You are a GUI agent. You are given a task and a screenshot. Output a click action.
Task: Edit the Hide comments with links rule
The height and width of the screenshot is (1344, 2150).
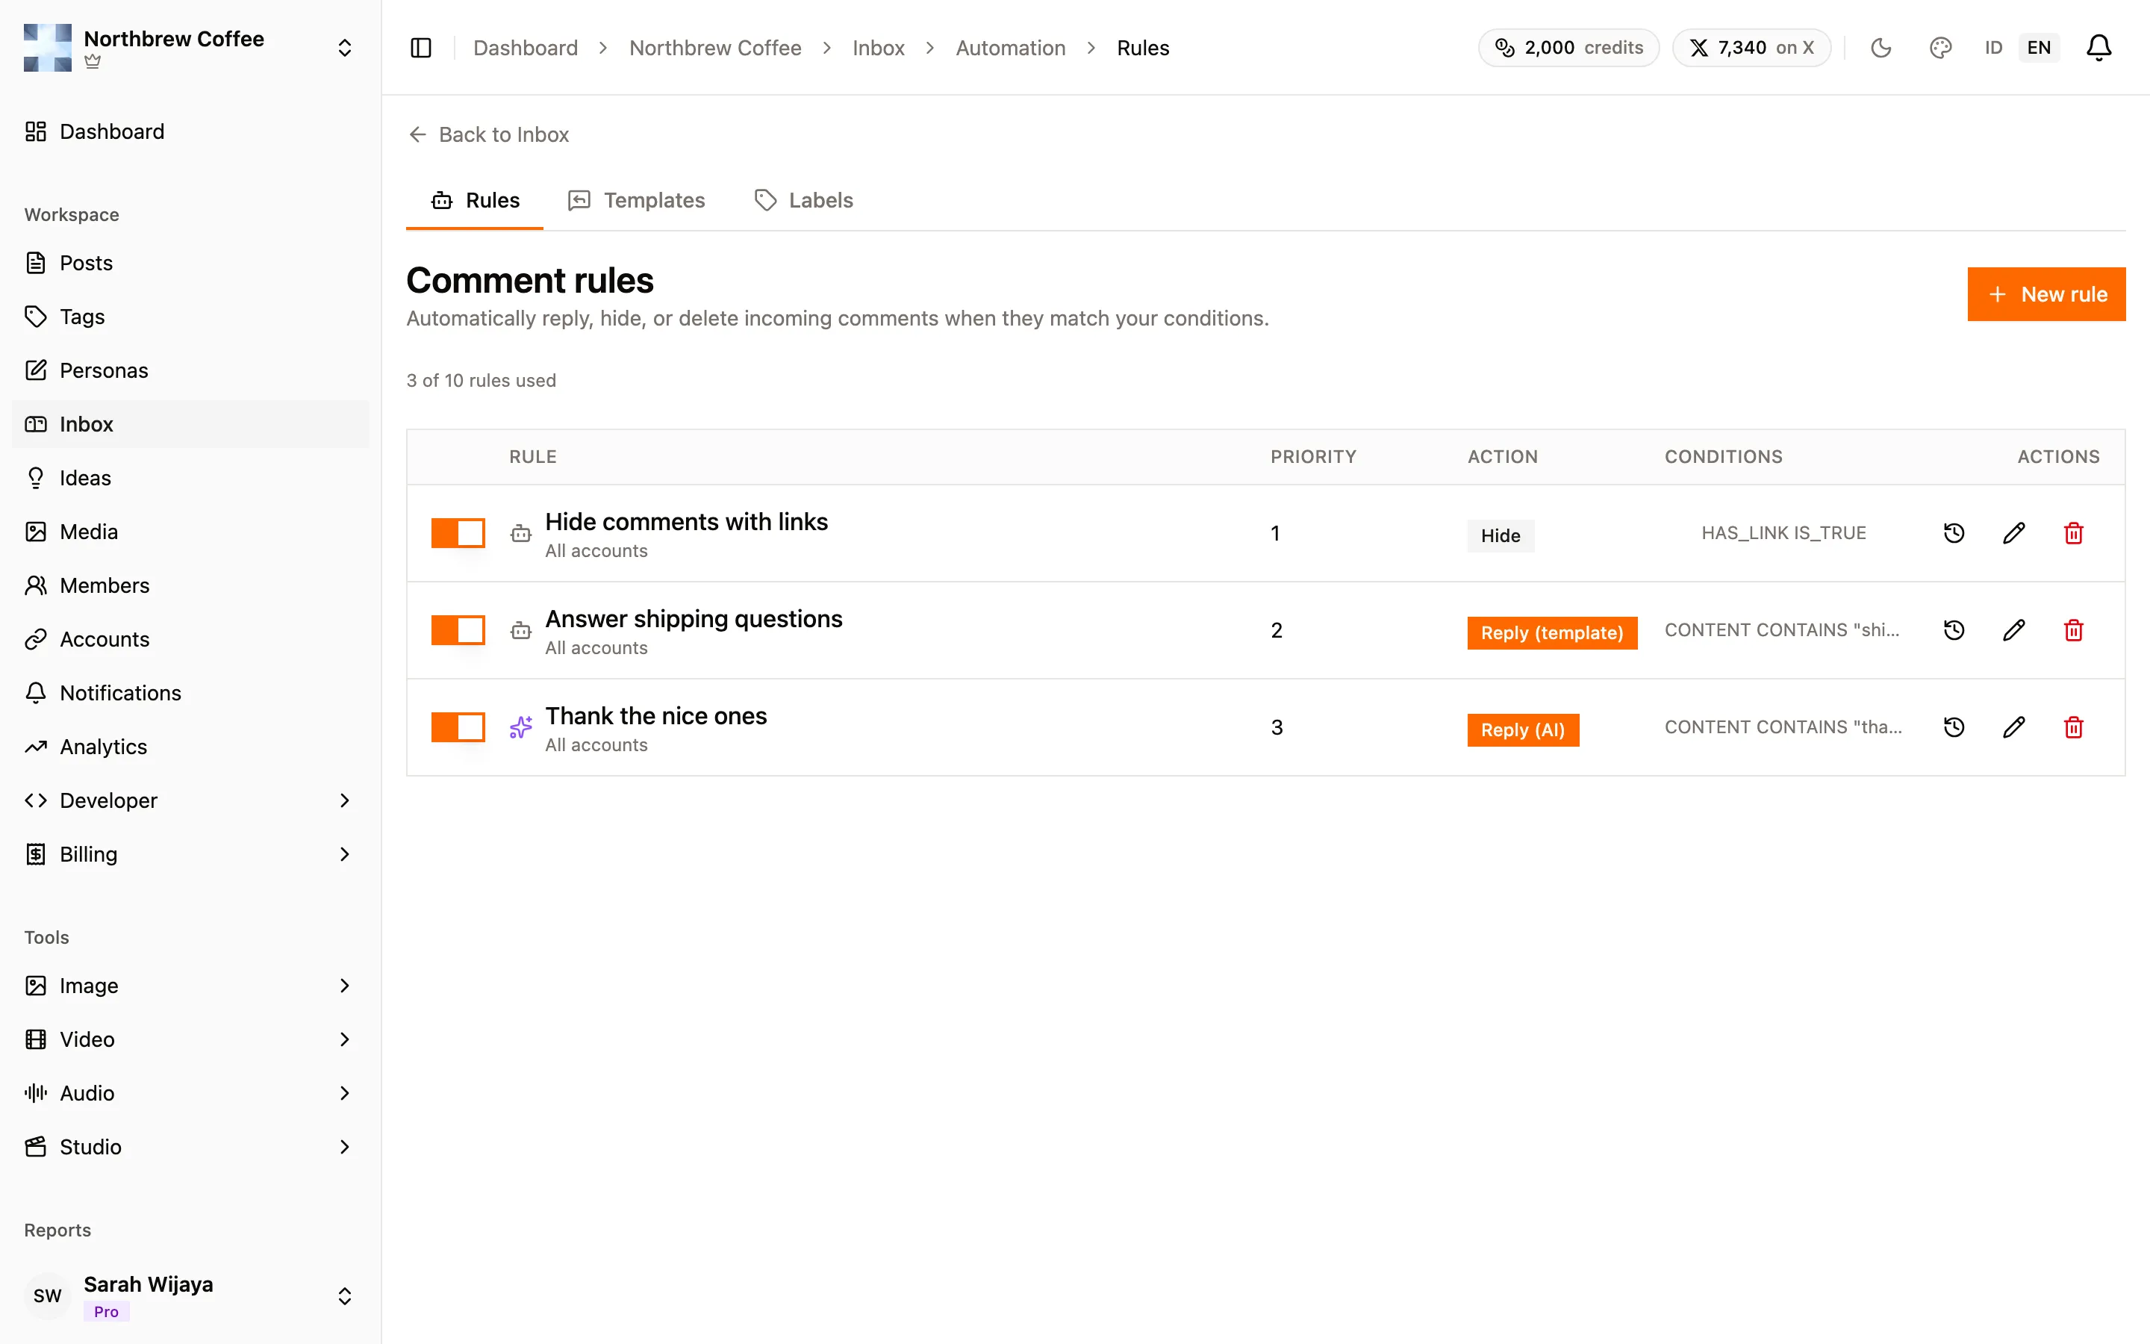2014,533
